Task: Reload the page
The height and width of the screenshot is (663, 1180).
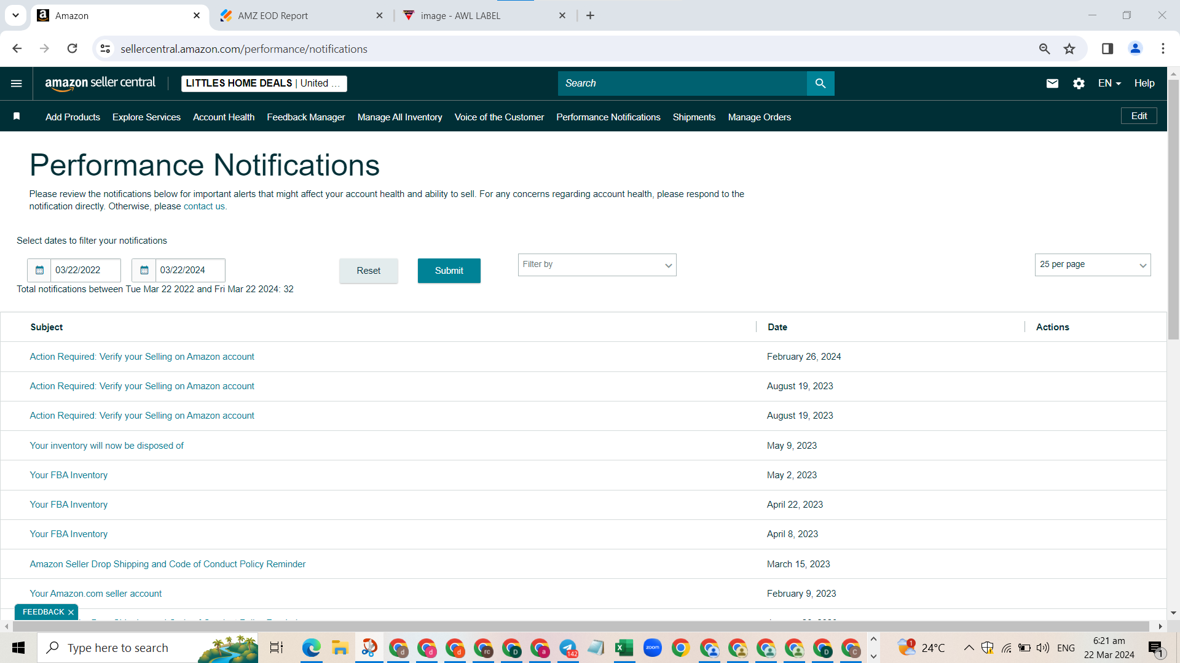Action: [x=72, y=48]
